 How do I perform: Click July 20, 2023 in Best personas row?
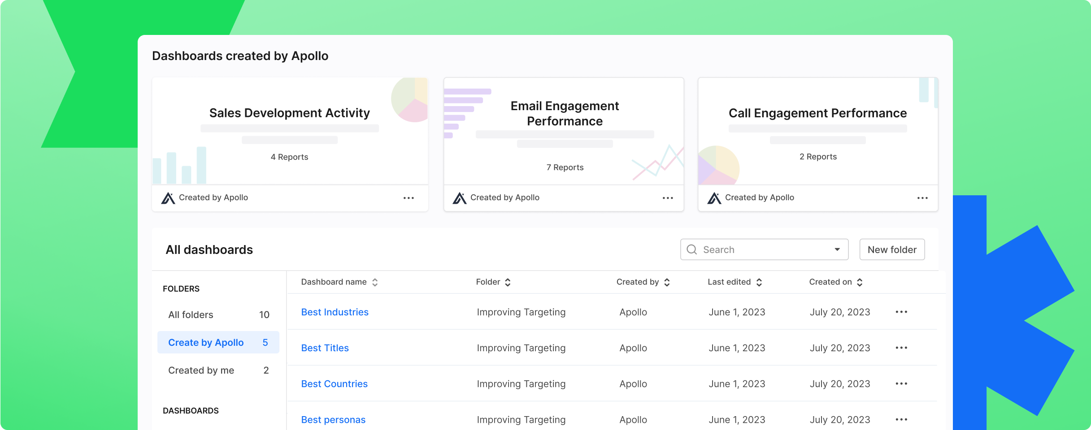839,420
